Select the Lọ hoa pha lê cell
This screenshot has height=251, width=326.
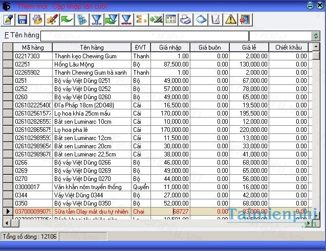[92, 130]
